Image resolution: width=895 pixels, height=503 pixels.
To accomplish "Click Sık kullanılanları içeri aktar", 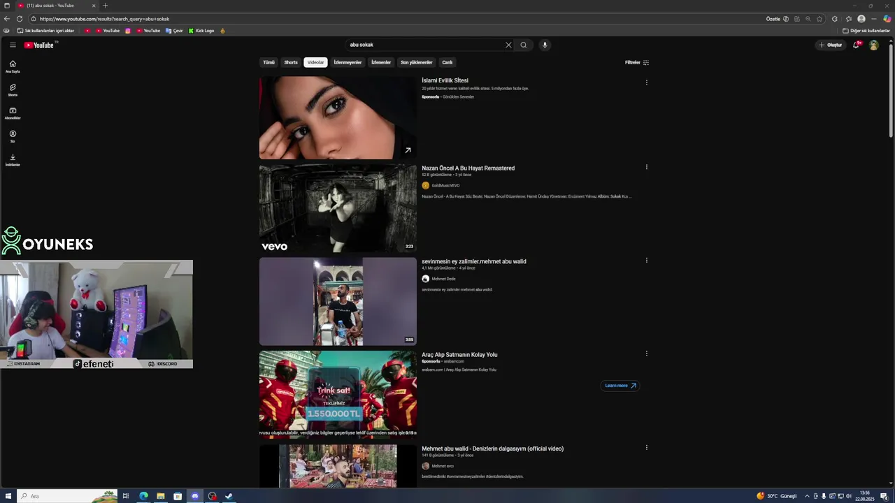I will click(45, 31).
